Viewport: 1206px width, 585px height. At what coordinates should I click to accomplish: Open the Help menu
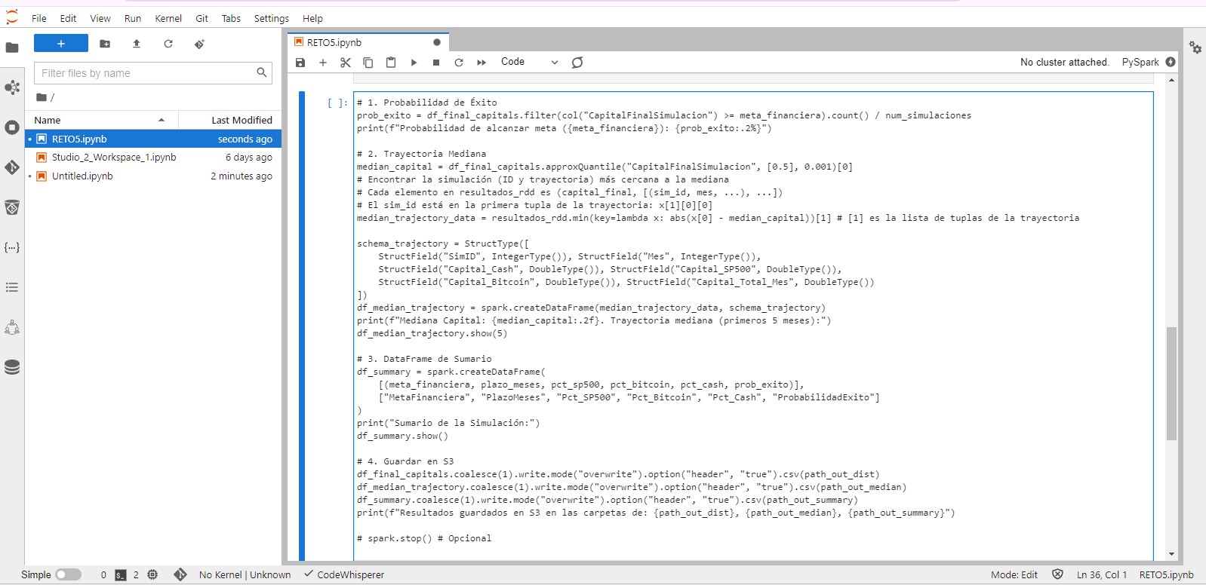point(312,18)
